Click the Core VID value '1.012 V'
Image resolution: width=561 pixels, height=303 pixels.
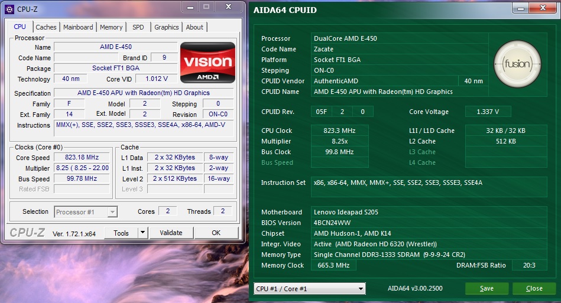156,79
